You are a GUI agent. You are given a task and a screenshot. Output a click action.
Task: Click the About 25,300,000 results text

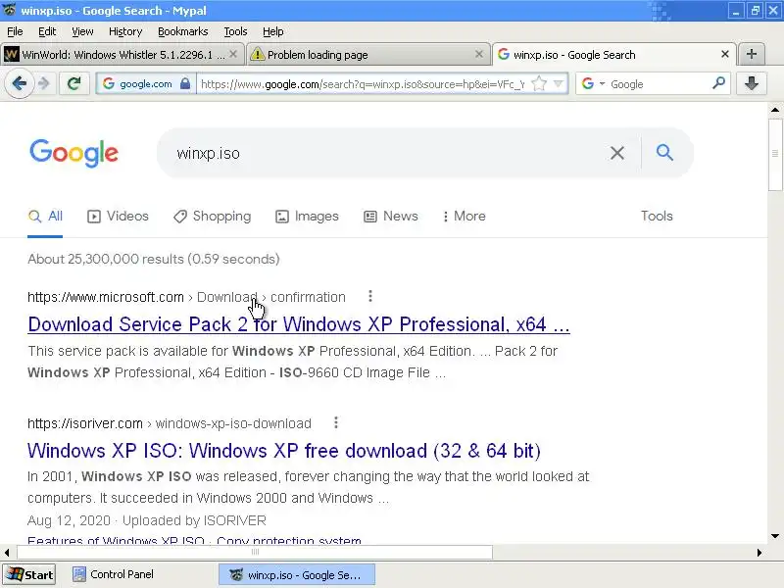(154, 259)
